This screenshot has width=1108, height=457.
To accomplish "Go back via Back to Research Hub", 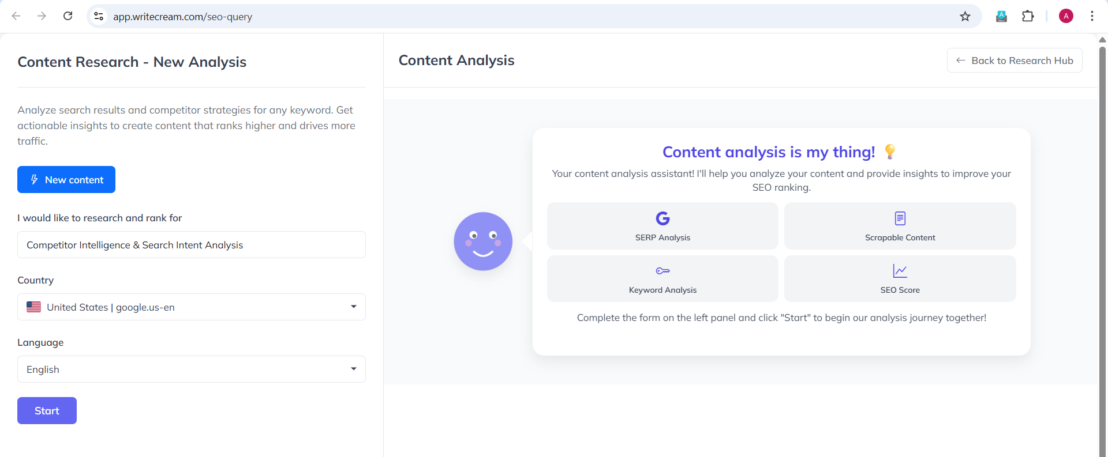I will coord(1015,61).
